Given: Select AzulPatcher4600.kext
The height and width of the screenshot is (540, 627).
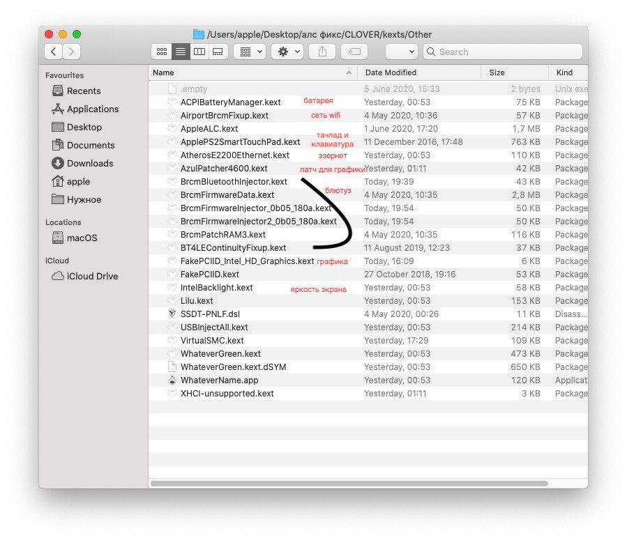Looking at the screenshot, I should point(368,168).
